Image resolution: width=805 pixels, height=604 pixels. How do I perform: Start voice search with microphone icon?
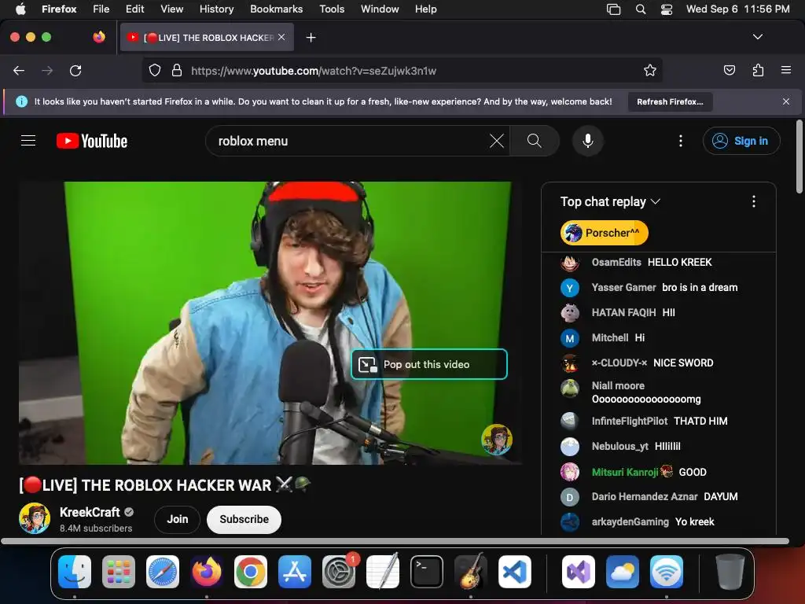(x=588, y=141)
